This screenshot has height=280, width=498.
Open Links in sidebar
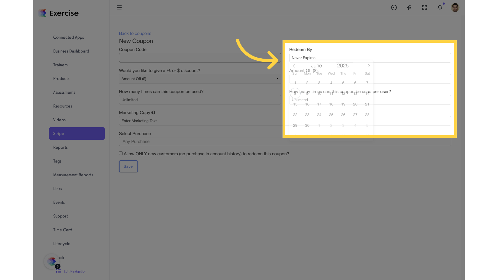click(x=58, y=188)
